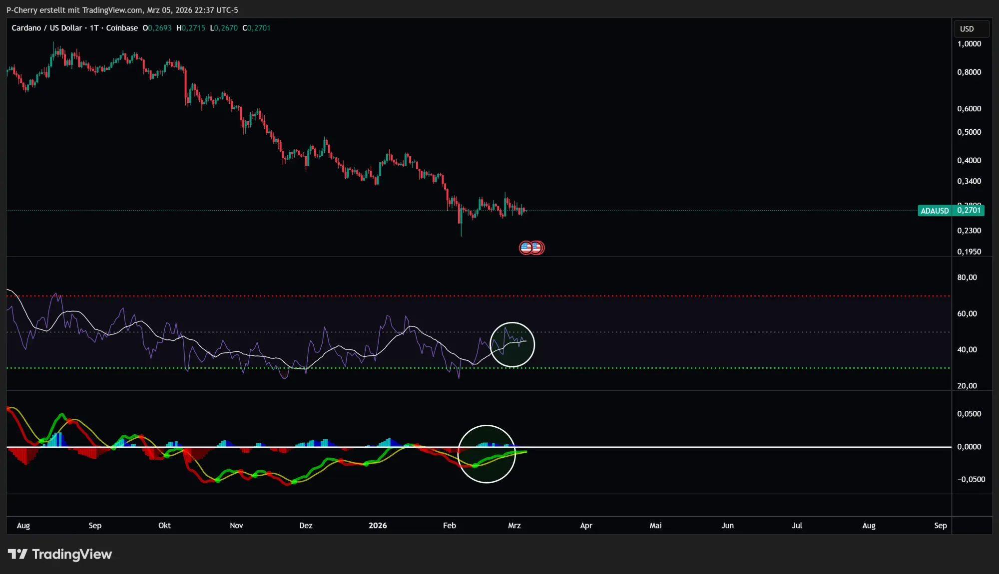Click the US flag economic event marker

[526, 247]
